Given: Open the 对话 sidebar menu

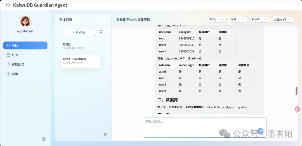Looking at the screenshot, I should pyautogui.click(x=25, y=46).
